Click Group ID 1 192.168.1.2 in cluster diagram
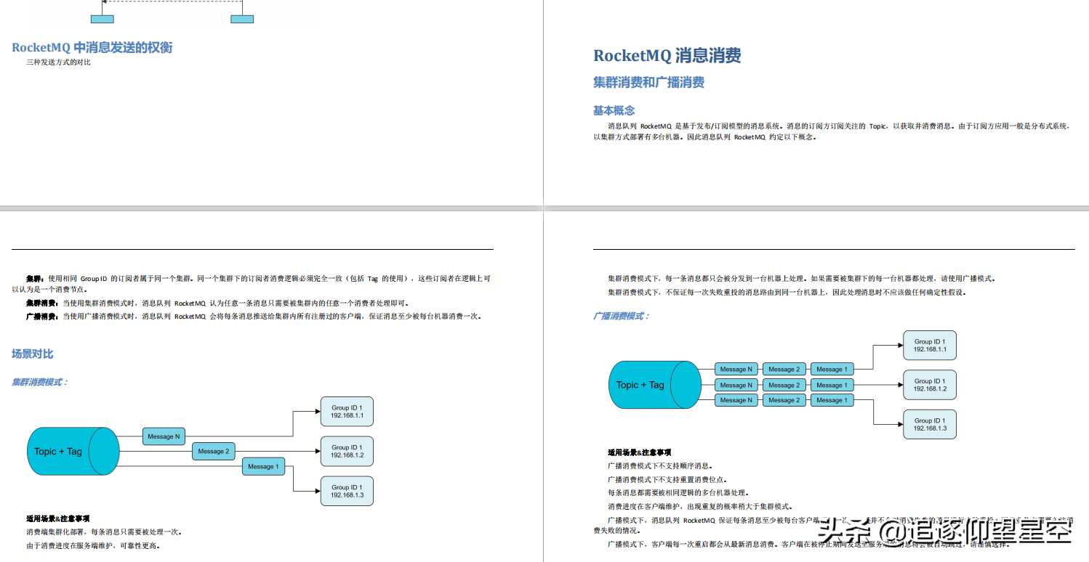 347,451
